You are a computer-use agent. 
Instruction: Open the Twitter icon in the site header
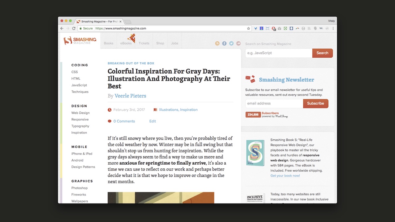point(231,43)
